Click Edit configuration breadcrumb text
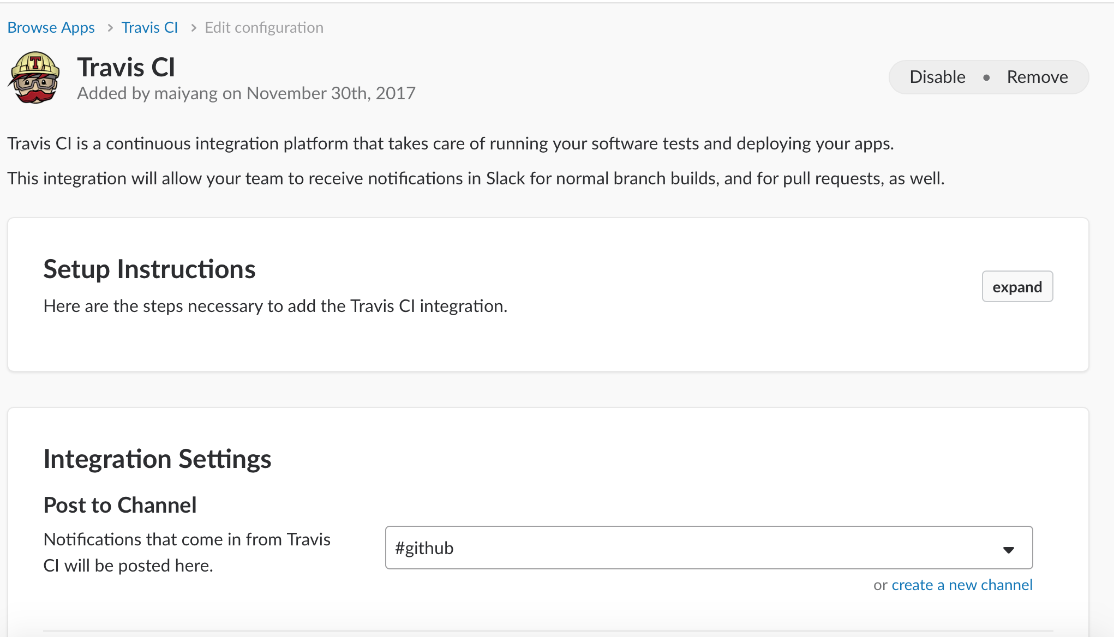Viewport: 1114px width, 637px height. pos(264,28)
